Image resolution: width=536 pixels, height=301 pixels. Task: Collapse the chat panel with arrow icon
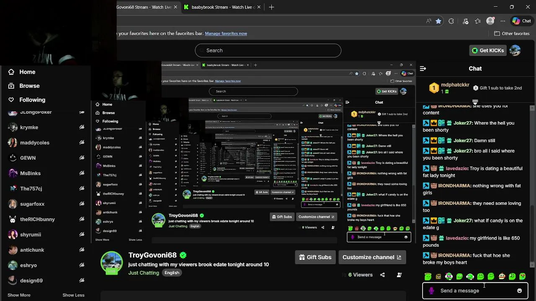pyautogui.click(x=423, y=69)
